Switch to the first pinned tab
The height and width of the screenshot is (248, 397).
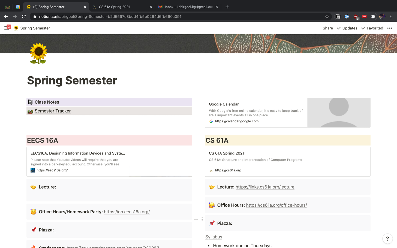click(x=7, y=7)
